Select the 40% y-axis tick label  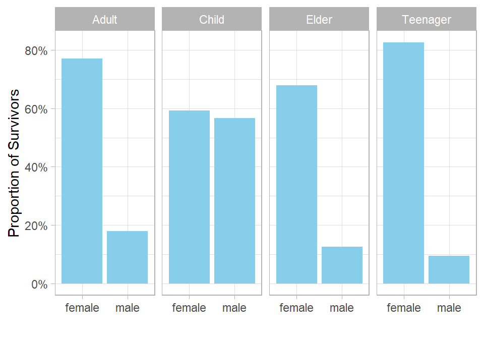[36, 167]
